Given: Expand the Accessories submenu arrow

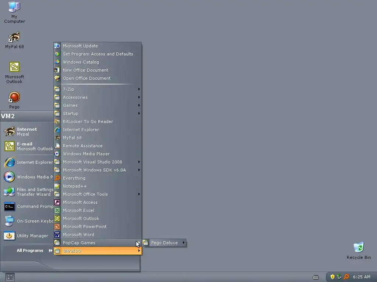Looking at the screenshot, I should coord(139,97).
